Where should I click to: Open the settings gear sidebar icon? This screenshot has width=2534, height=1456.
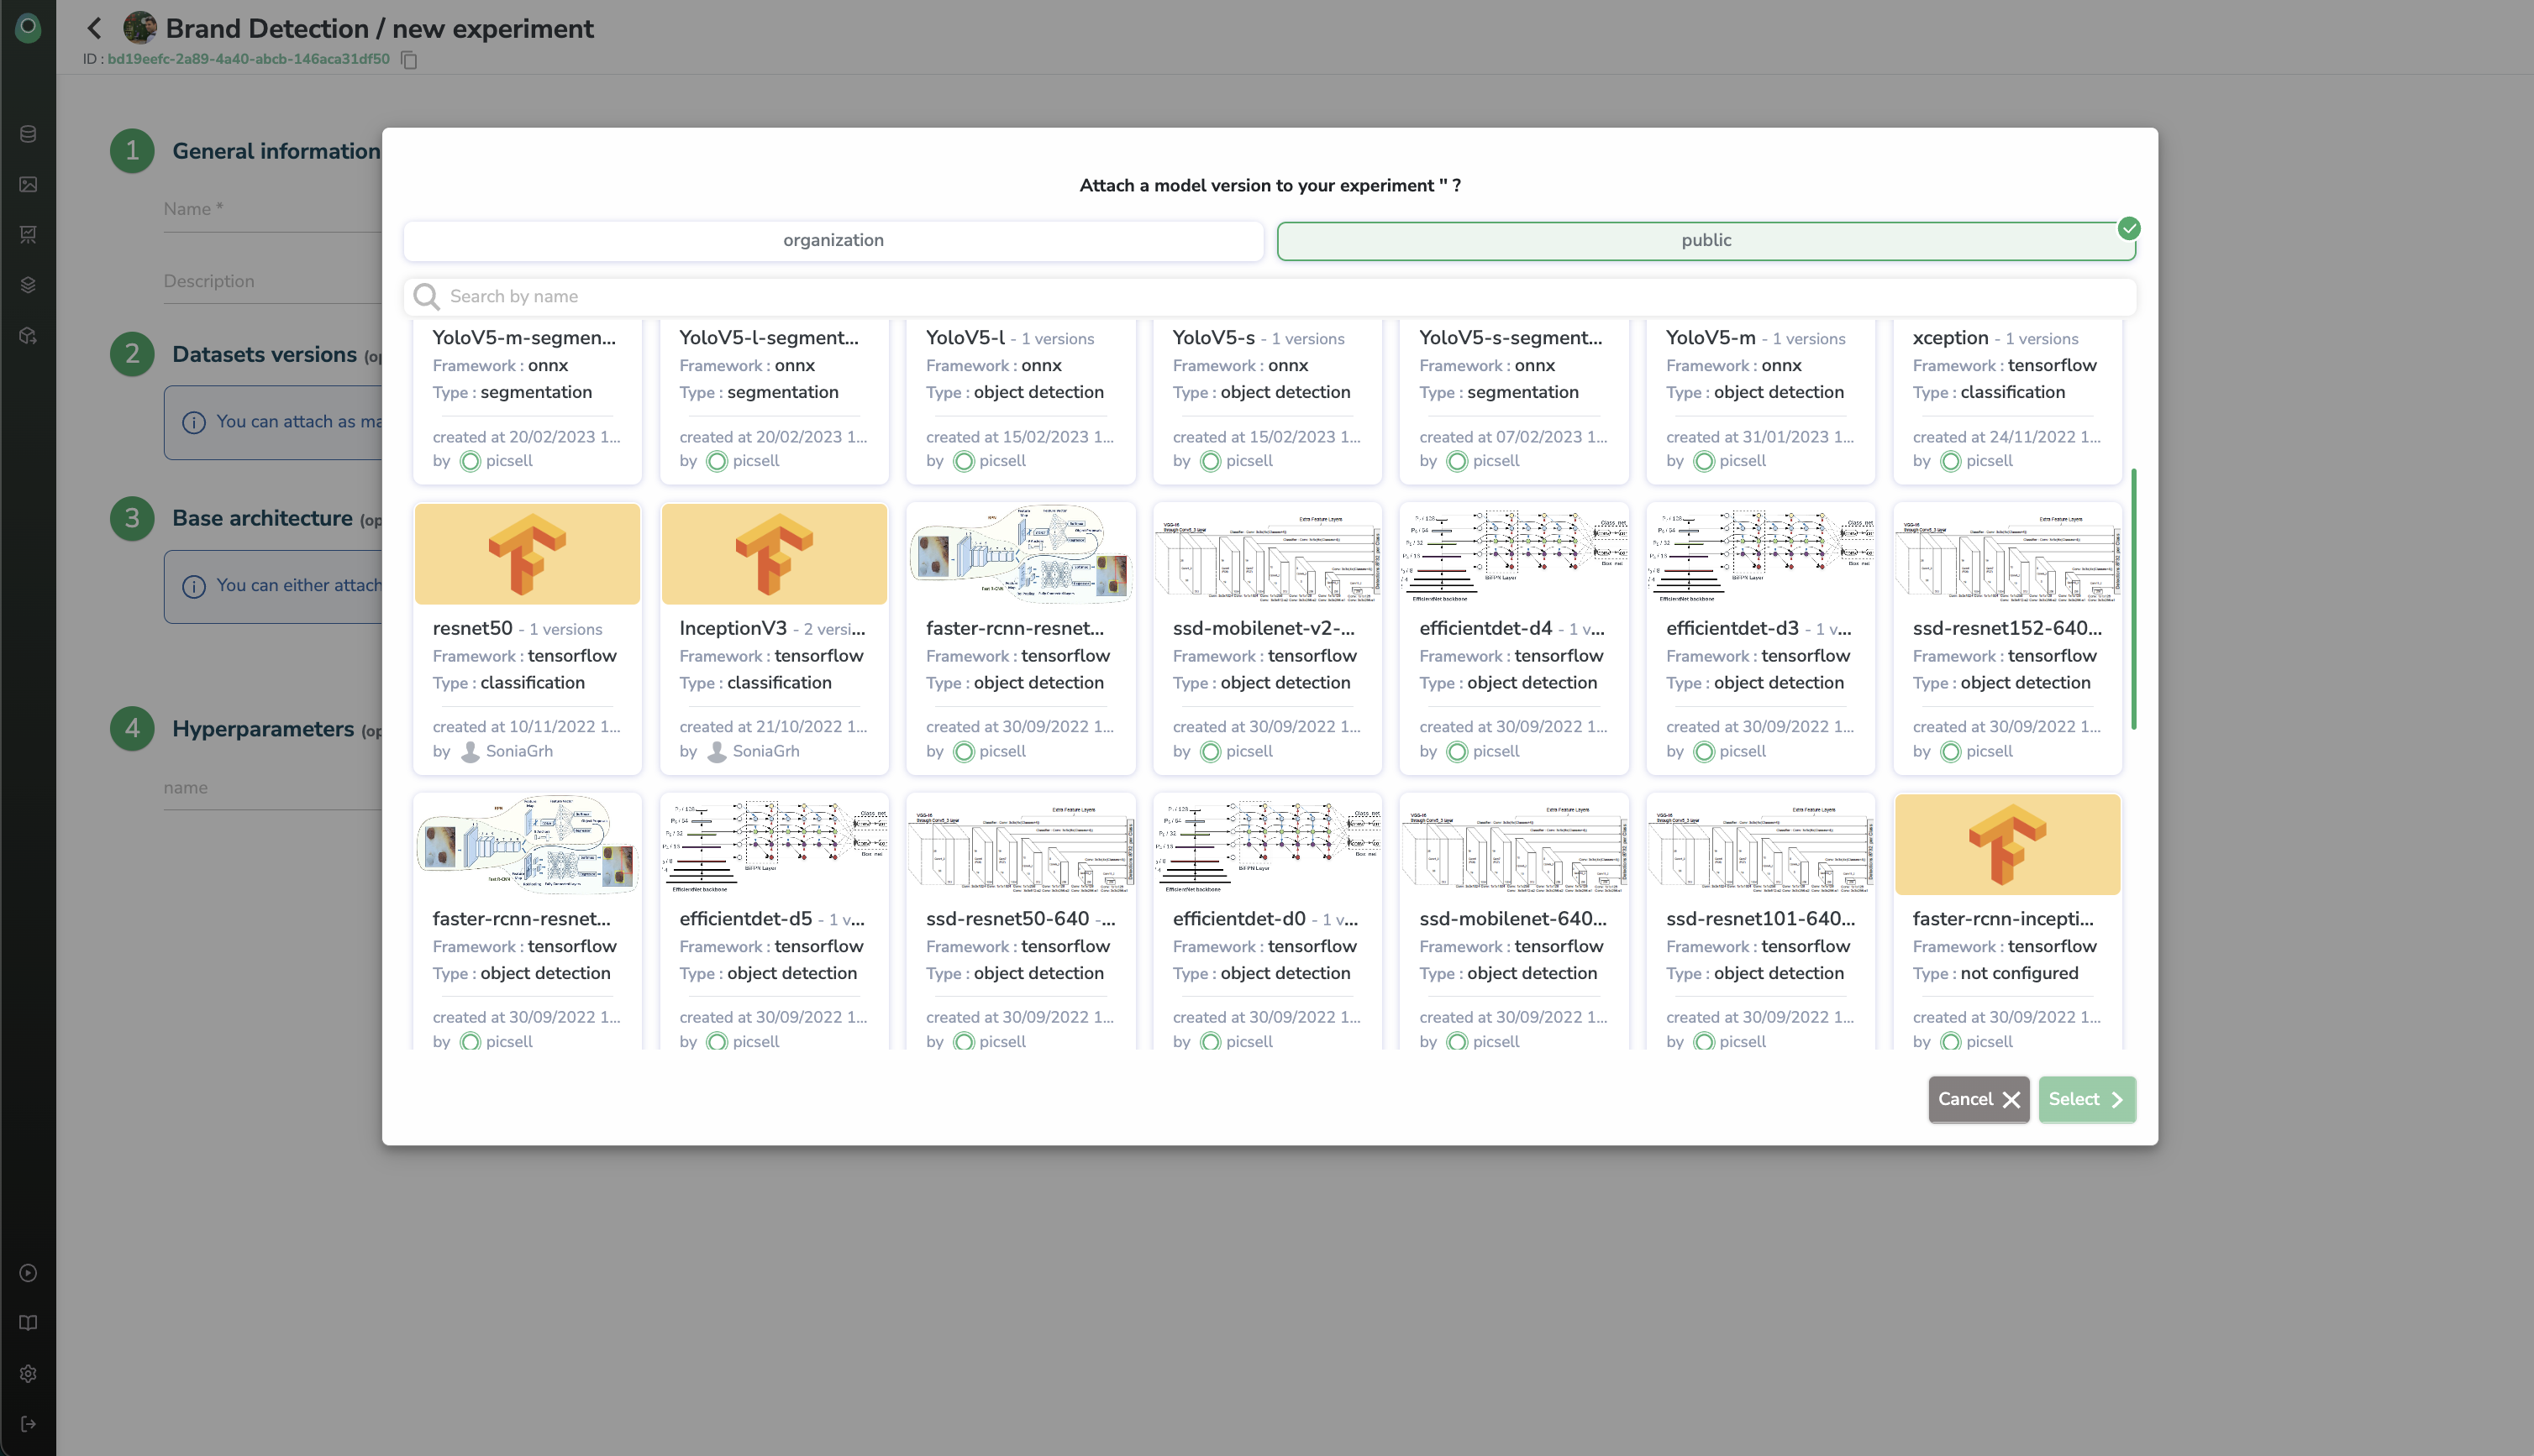[x=28, y=1374]
